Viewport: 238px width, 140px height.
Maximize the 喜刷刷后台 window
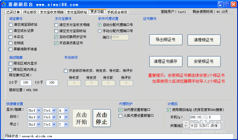pos(227,4)
